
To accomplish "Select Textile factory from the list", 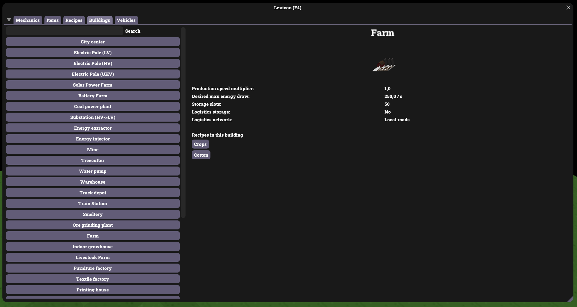I will pos(93,279).
